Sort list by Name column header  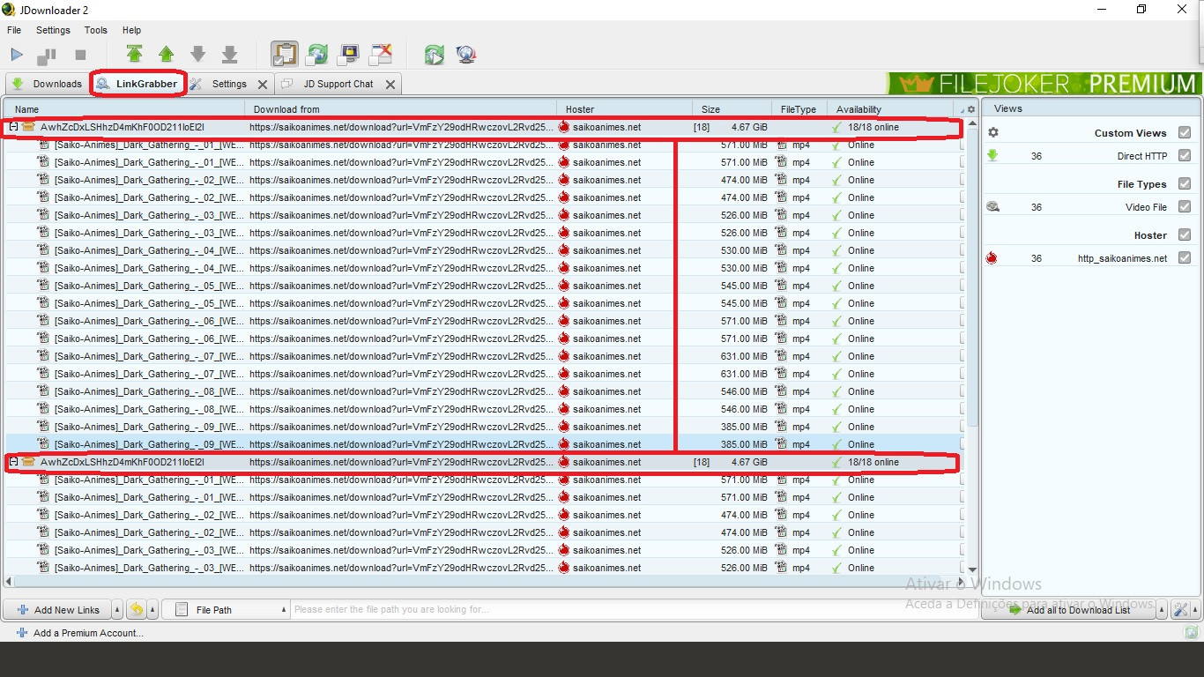pos(126,109)
